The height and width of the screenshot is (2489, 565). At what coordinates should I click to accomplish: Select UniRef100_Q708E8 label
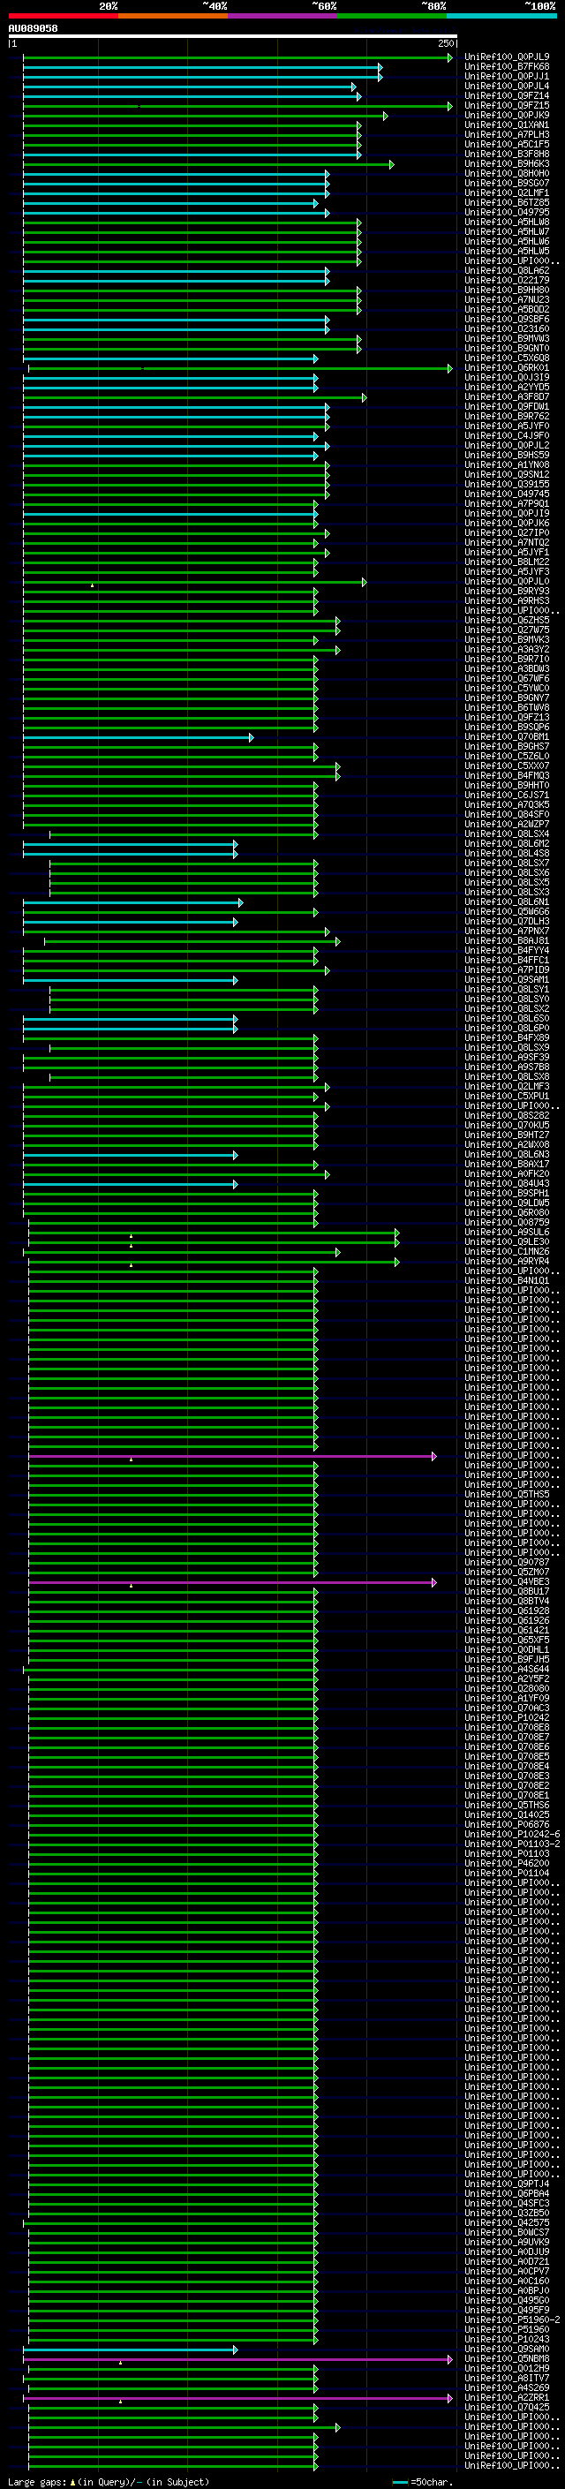(x=507, y=1728)
